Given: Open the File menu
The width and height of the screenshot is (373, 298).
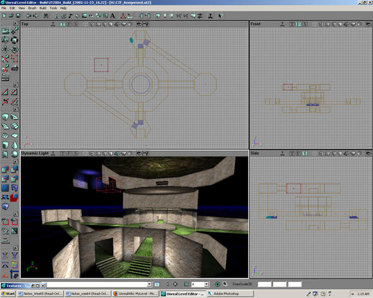Looking at the screenshot, I should (4, 8).
